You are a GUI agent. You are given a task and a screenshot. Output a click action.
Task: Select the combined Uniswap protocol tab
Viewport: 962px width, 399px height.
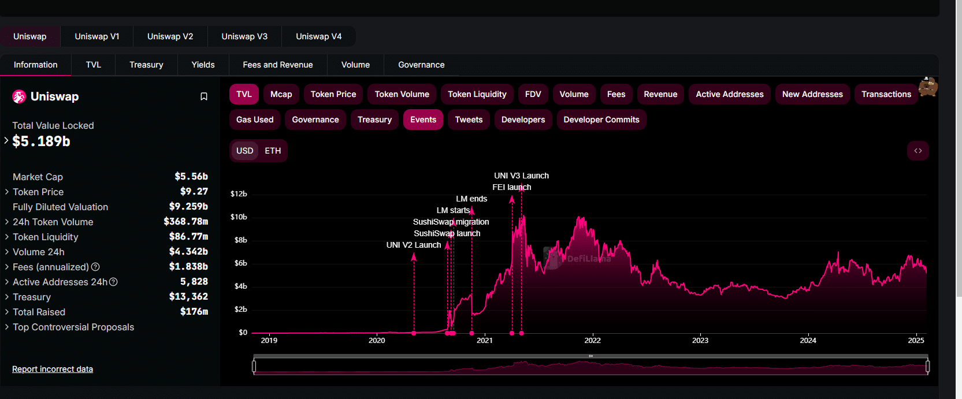pos(30,36)
